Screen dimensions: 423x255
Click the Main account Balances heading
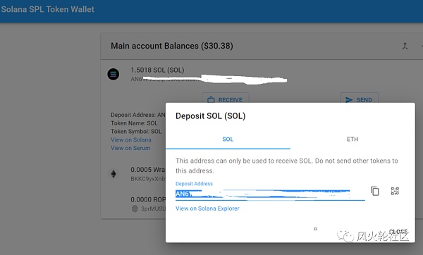(x=172, y=46)
